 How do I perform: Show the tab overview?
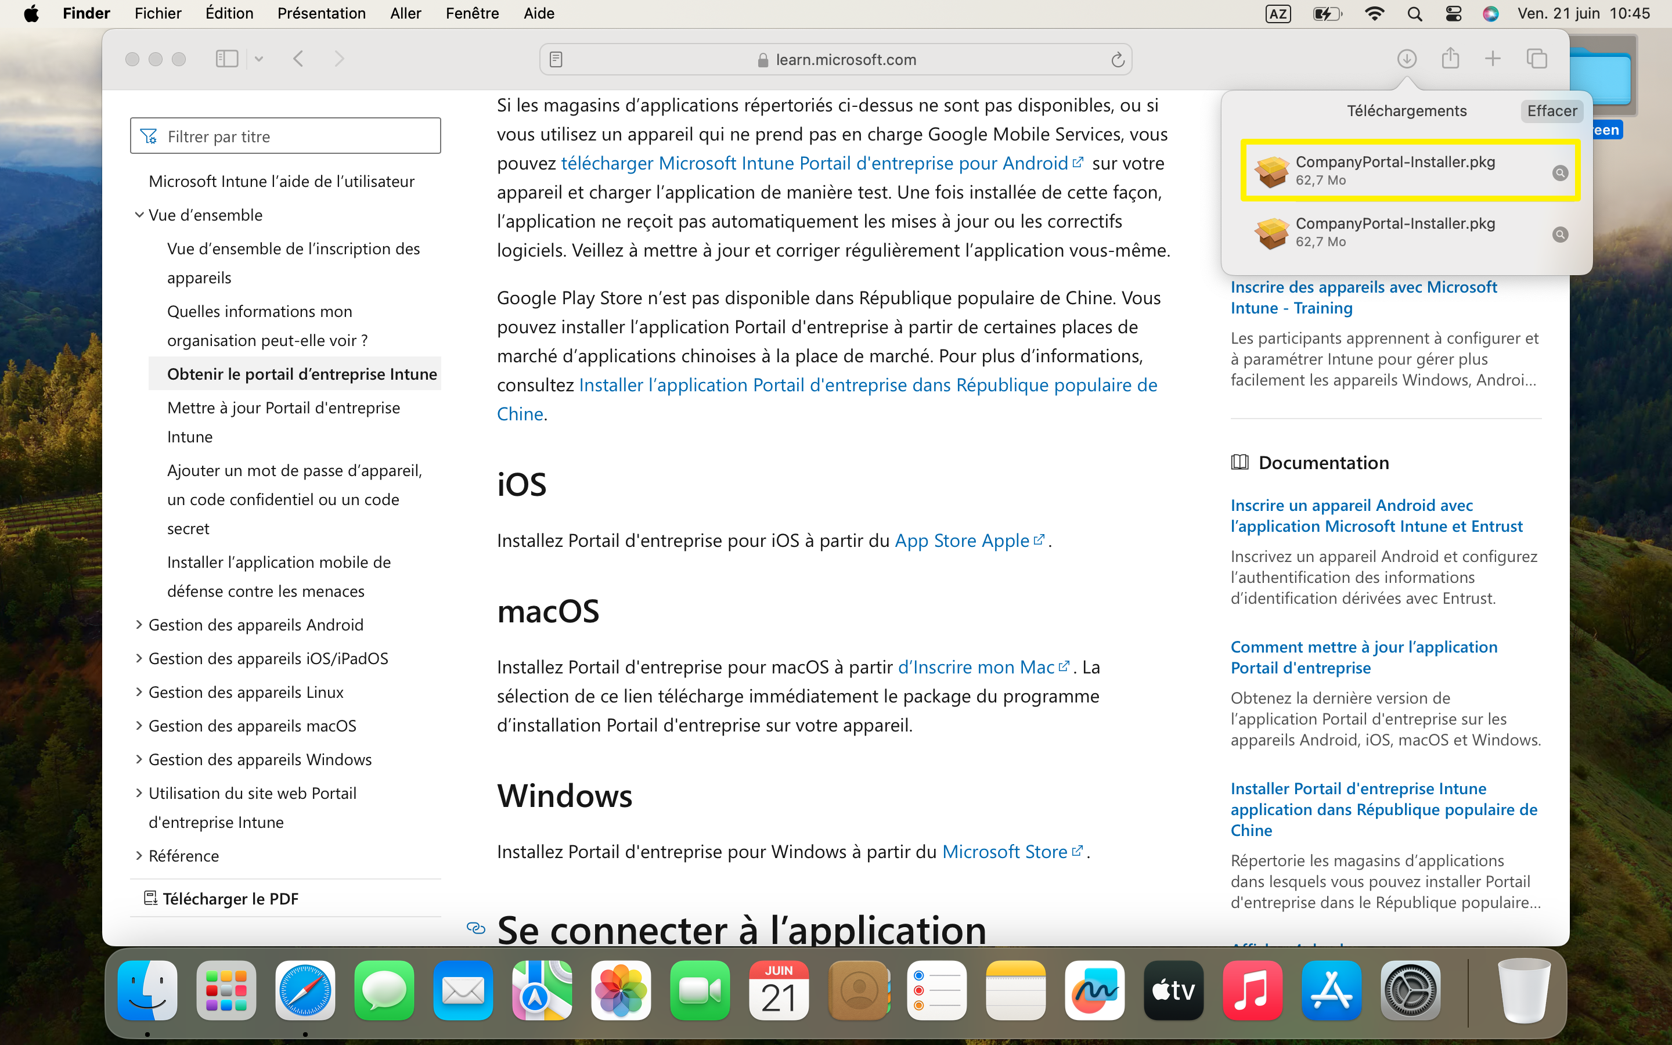(1537, 59)
